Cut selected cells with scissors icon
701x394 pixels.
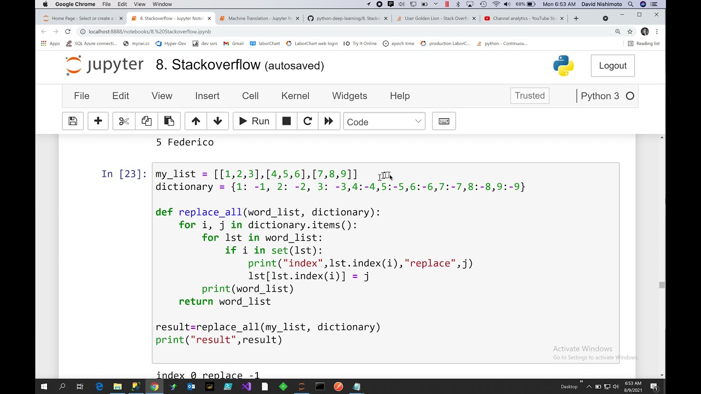(124, 121)
